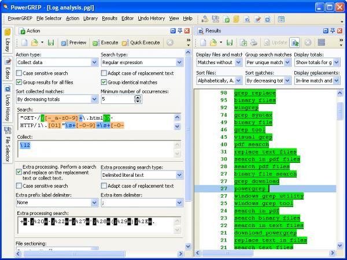The width and height of the screenshot is (347, 260).
Task: Open the Library side panel tab icon
Action: coord(8,32)
